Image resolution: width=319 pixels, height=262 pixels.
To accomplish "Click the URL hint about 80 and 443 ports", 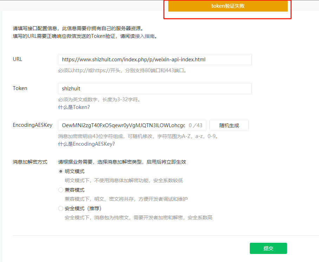I will pos(122,70).
